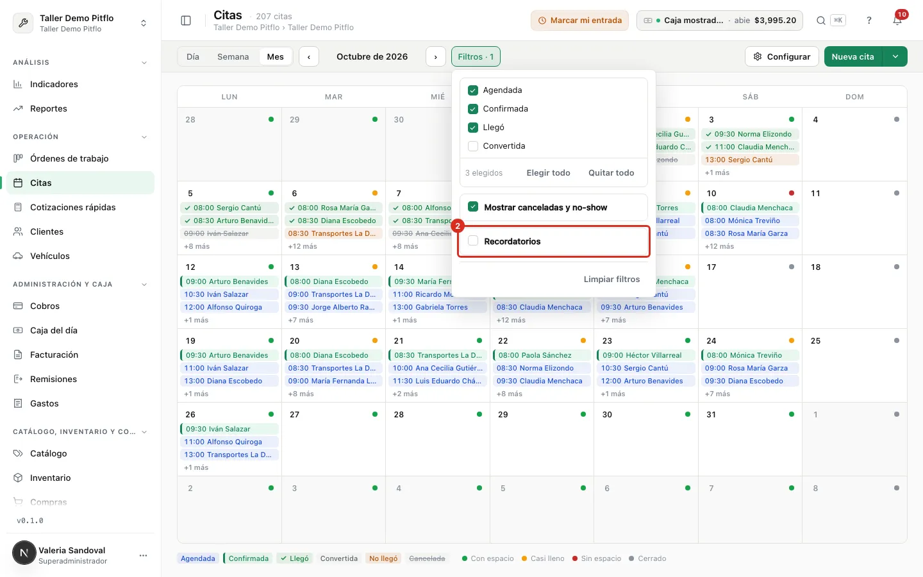Viewport: 923px width, 577px height.
Task: Click the Indicadores chart icon
Action: 18,84
